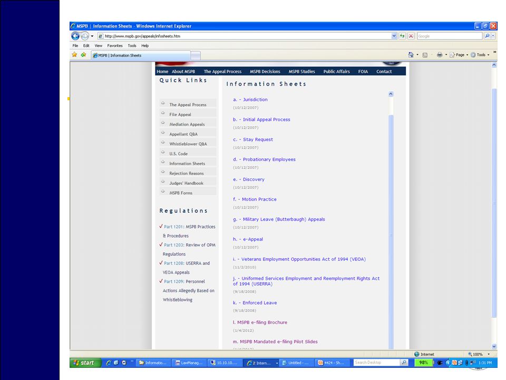Click the File Appeal quick link

click(x=180, y=115)
